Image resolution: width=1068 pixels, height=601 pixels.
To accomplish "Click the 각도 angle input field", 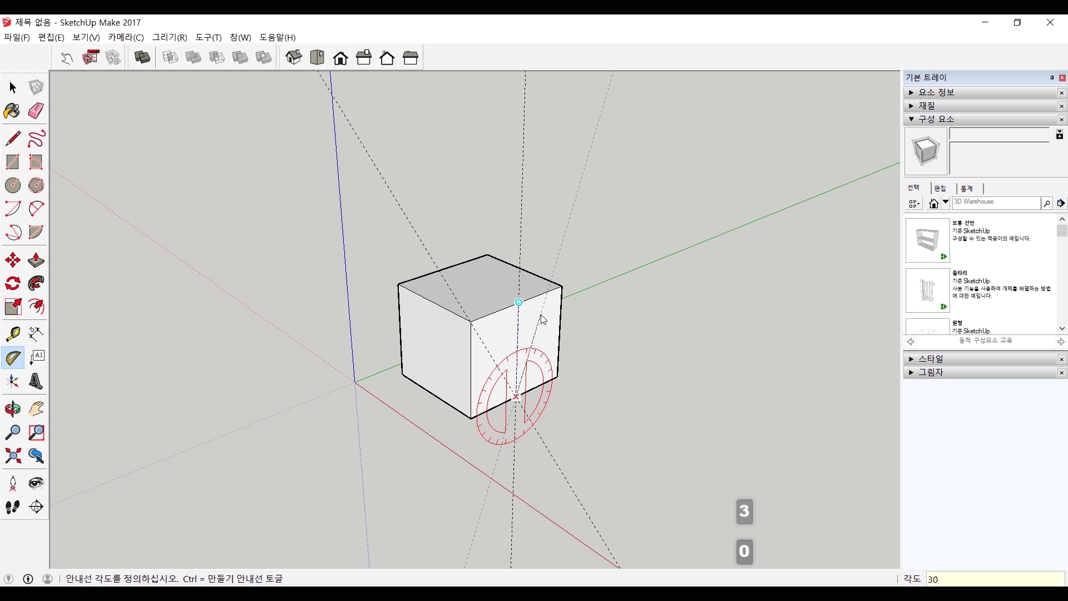I will (995, 579).
